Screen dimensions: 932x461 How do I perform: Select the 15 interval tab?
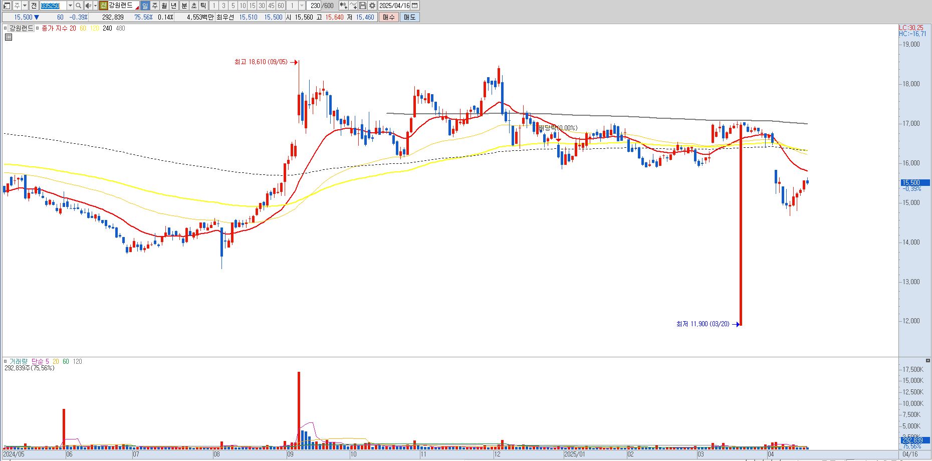(x=252, y=6)
